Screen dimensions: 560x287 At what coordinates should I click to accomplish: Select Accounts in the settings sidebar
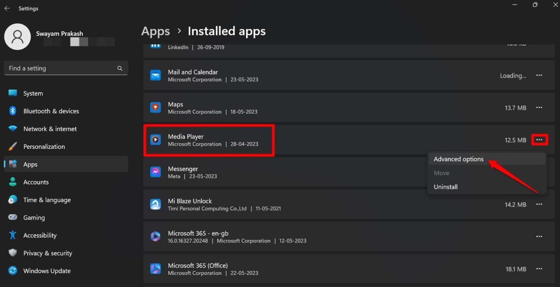[x=36, y=182]
